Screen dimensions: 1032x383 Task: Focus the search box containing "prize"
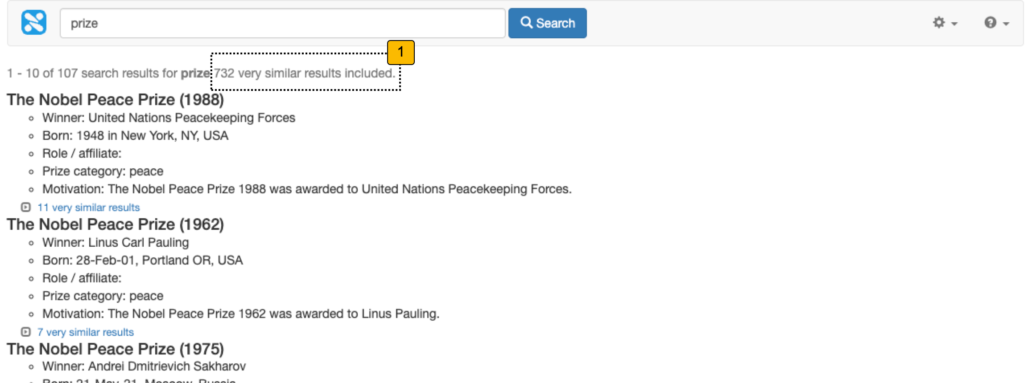[282, 23]
